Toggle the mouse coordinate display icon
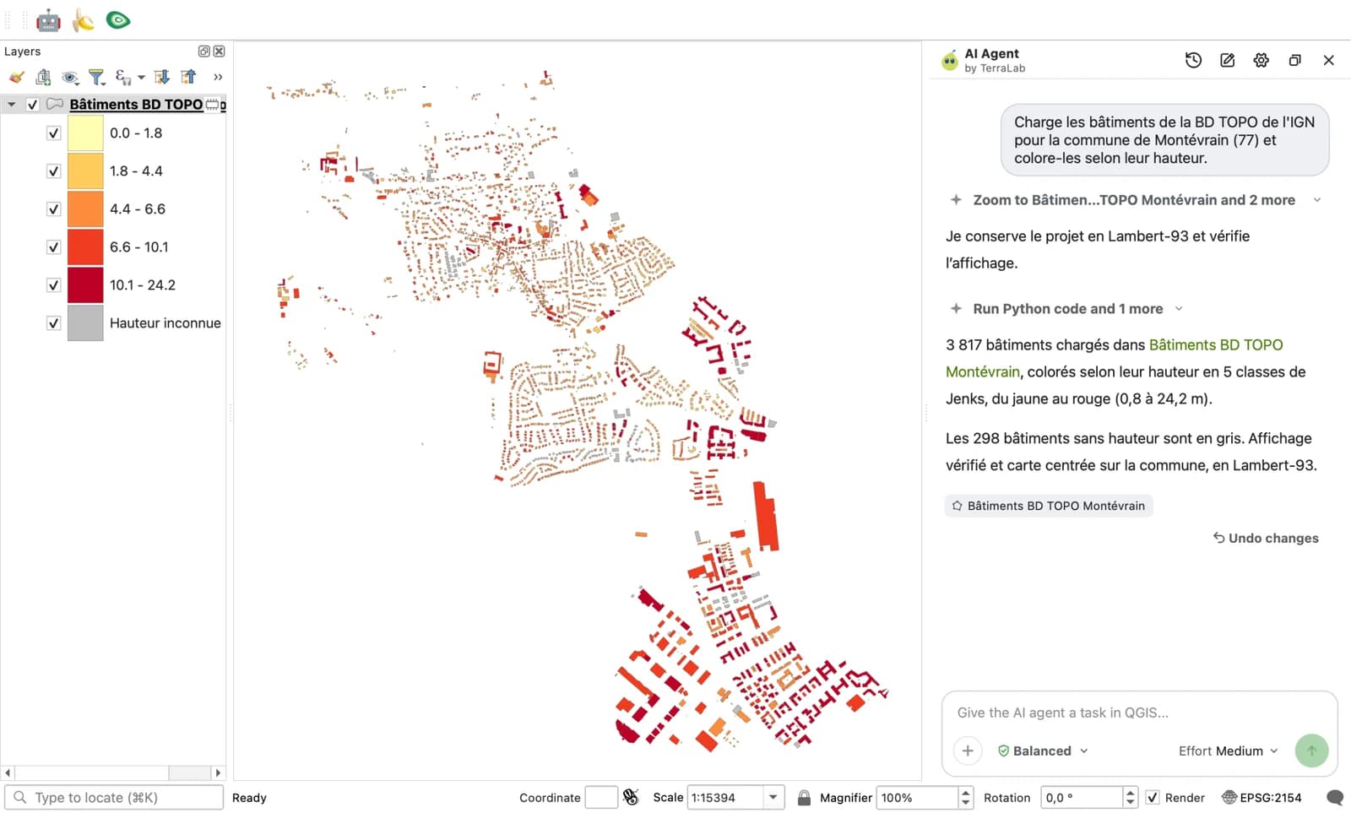Image resolution: width=1351 pixels, height=813 pixels. (631, 797)
